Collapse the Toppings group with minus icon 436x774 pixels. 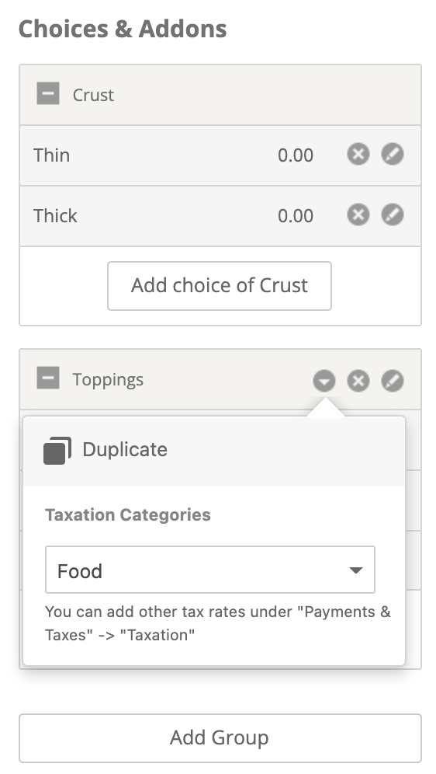pyautogui.click(x=48, y=378)
